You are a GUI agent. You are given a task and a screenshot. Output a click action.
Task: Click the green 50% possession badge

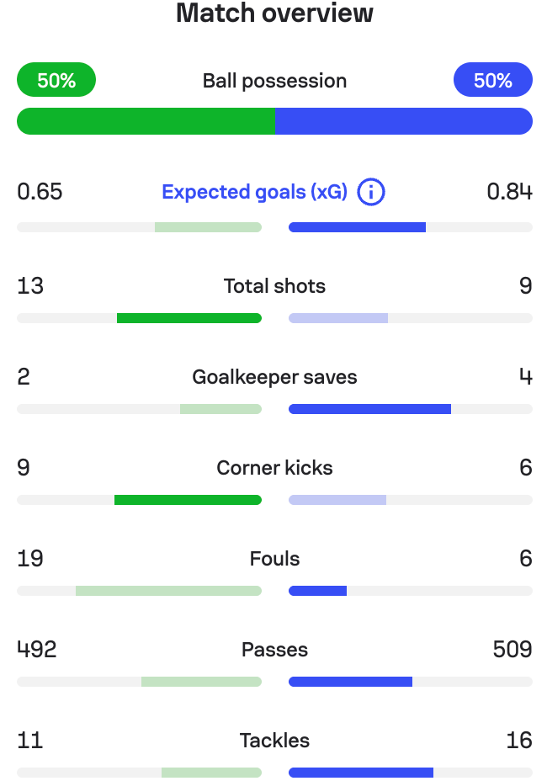click(56, 80)
